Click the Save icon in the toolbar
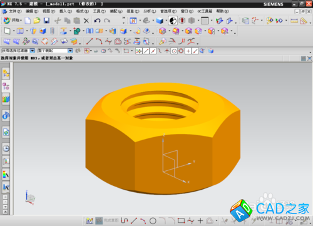This screenshot has width=313, height=226. (46, 21)
